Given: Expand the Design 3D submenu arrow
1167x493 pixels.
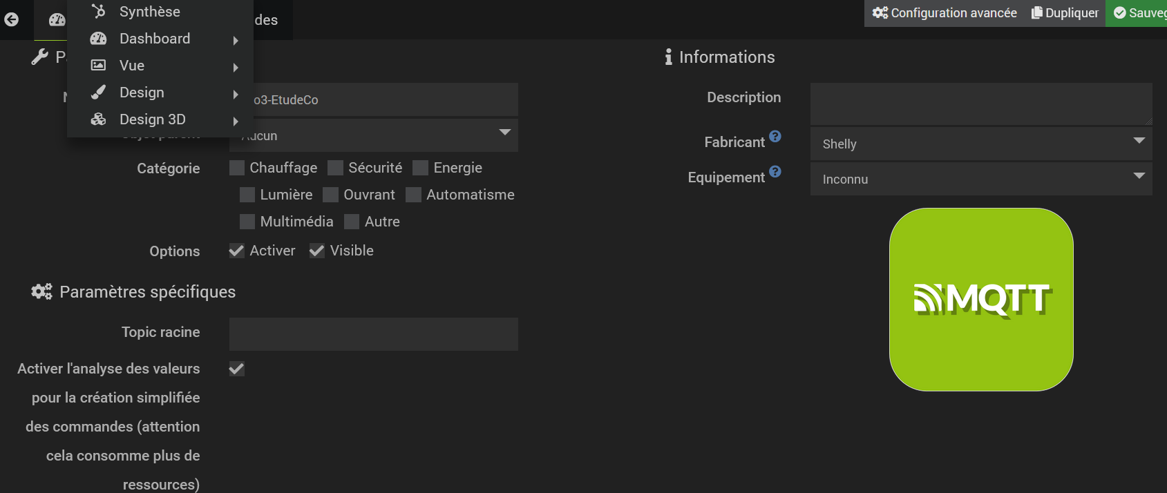Looking at the screenshot, I should click(x=236, y=122).
